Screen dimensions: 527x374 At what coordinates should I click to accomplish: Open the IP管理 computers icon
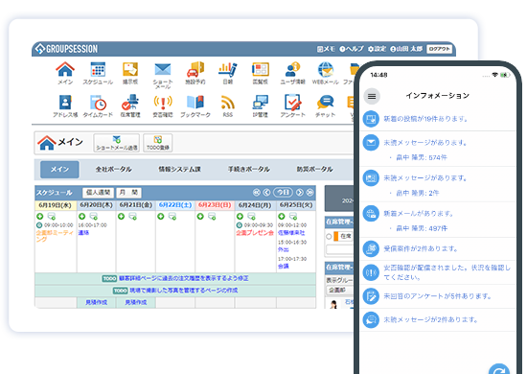[x=260, y=103]
